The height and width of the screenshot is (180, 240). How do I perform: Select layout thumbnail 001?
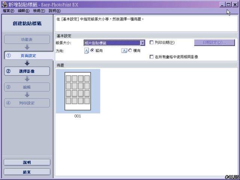pyautogui.click(x=78, y=91)
